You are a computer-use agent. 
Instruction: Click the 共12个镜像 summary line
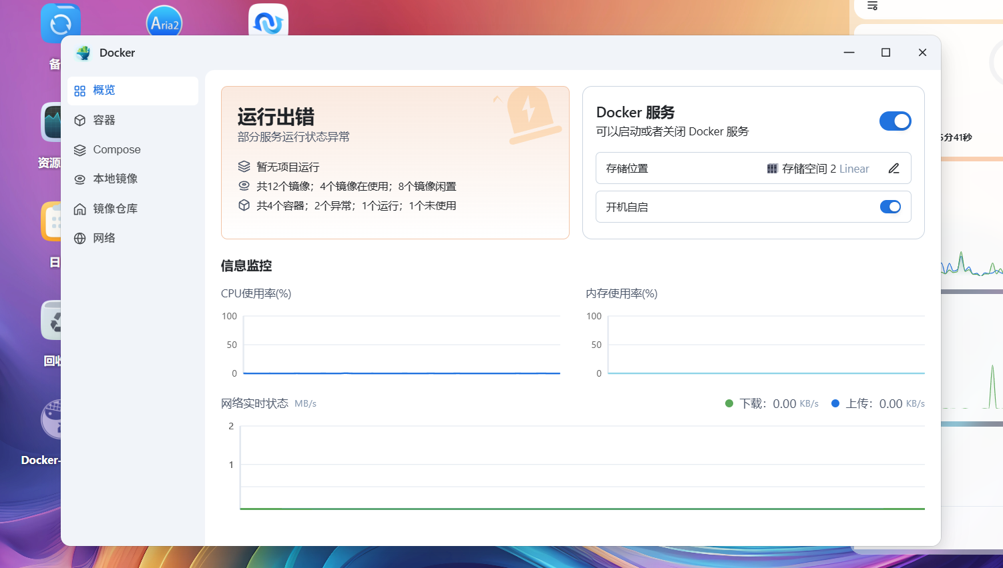click(357, 187)
